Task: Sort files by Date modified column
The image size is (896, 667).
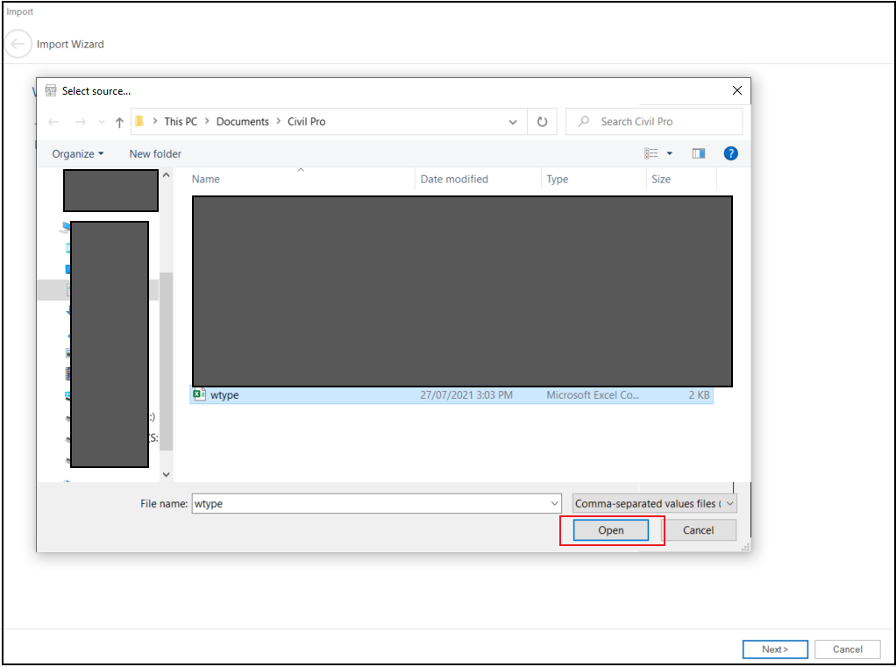Action: coord(454,179)
